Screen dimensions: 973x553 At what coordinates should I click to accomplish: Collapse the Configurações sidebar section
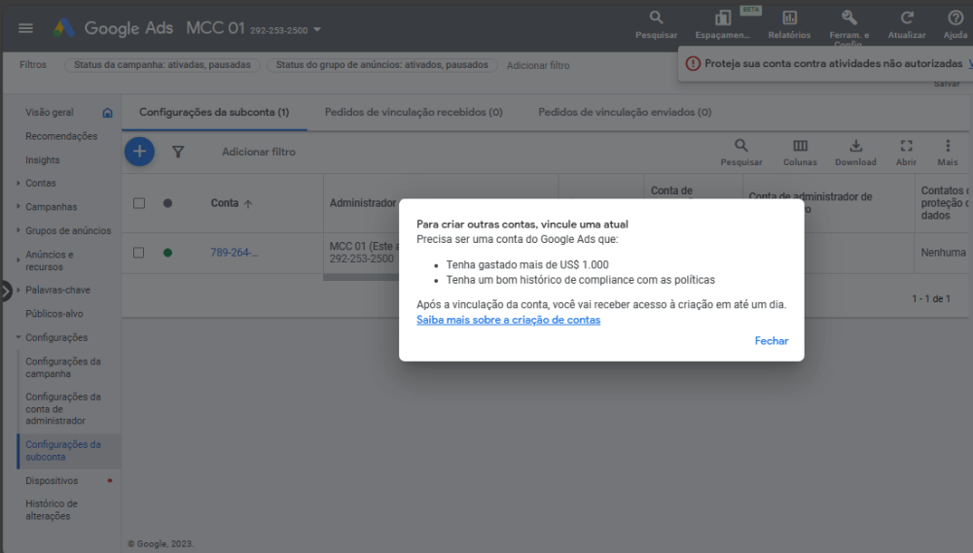pos(18,337)
